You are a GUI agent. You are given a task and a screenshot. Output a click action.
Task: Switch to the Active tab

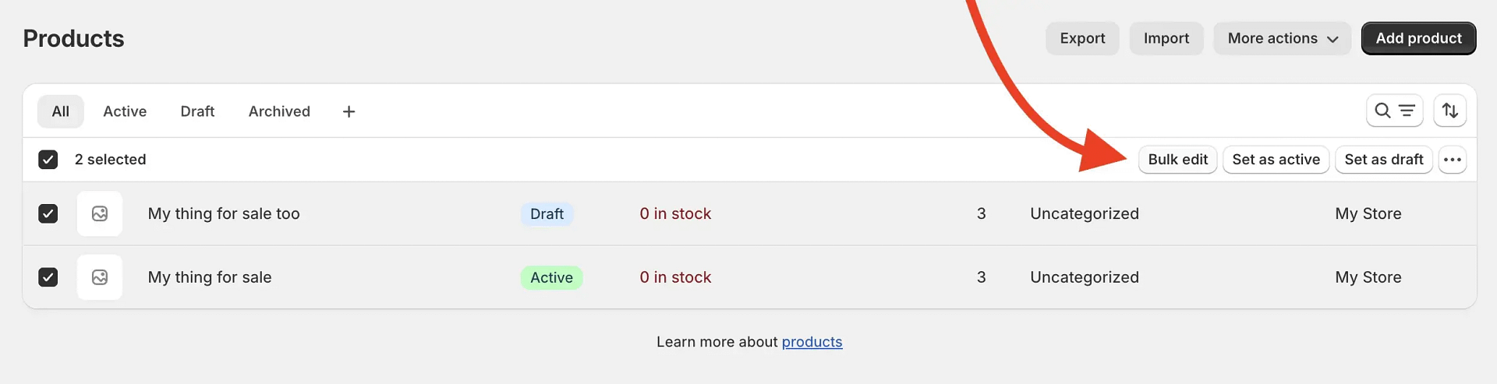coord(125,111)
